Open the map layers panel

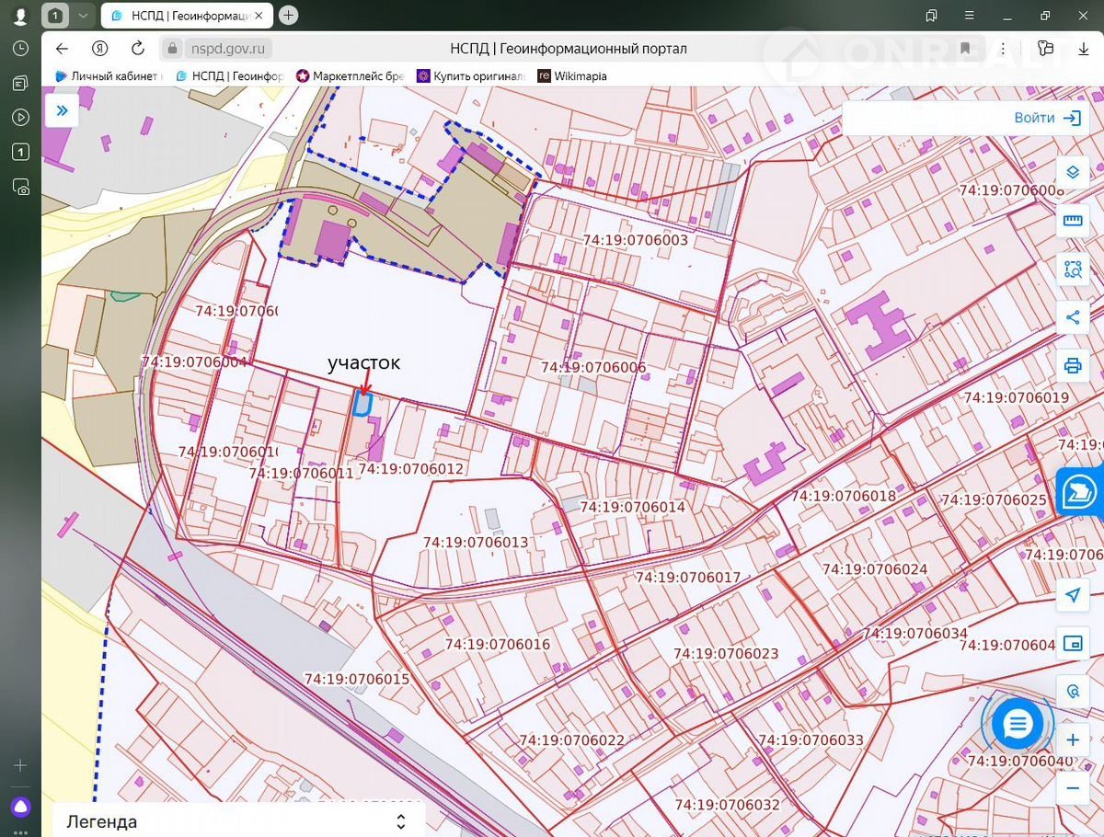pos(1072,172)
